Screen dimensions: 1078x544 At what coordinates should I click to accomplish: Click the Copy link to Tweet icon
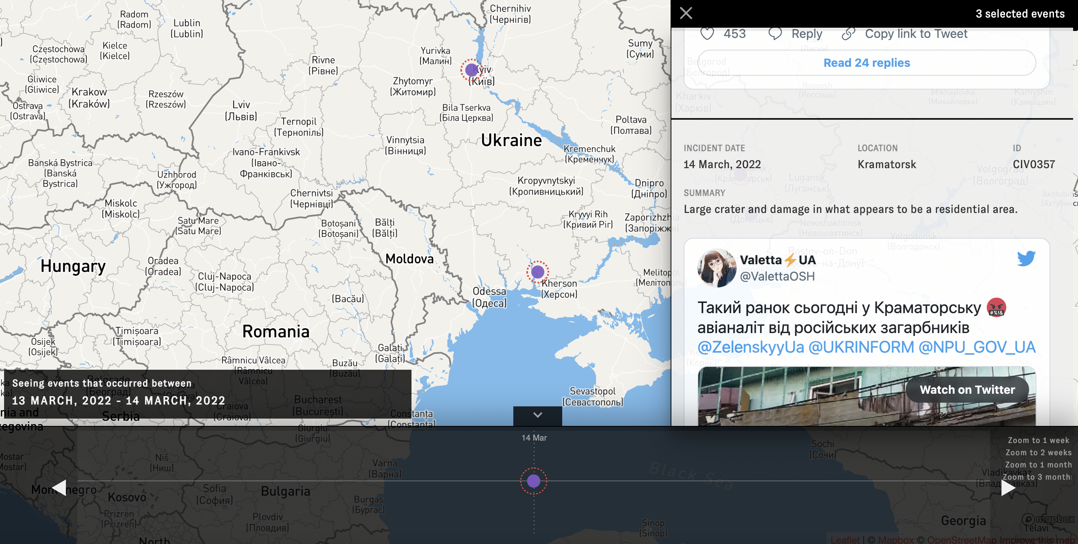(x=848, y=33)
